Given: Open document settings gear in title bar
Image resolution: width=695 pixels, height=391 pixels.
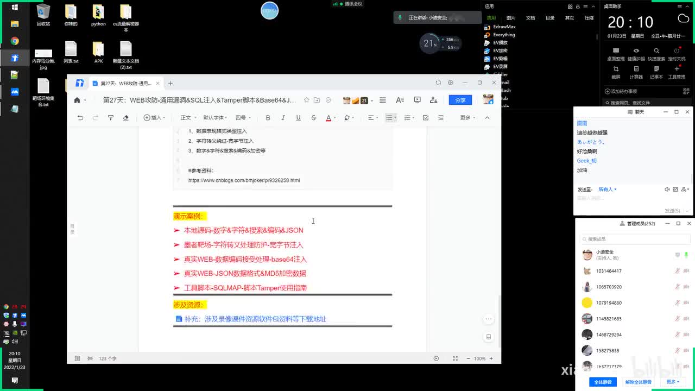Looking at the screenshot, I should [451, 83].
